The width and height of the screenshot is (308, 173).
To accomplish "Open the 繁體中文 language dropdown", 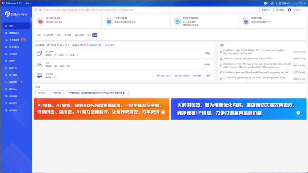I will click(285, 3).
